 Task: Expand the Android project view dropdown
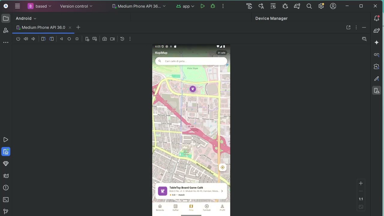26,18
